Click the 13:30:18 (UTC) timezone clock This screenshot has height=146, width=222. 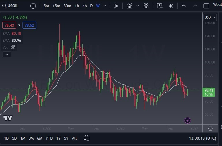(x=202, y=138)
